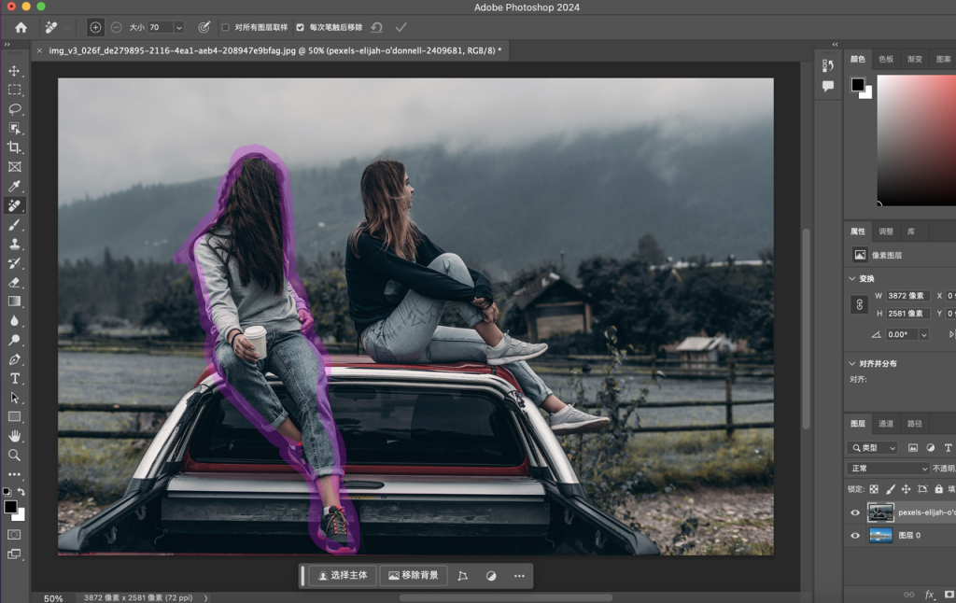Toggle lock transparent pixels icon
The image size is (956, 603).
874,489
